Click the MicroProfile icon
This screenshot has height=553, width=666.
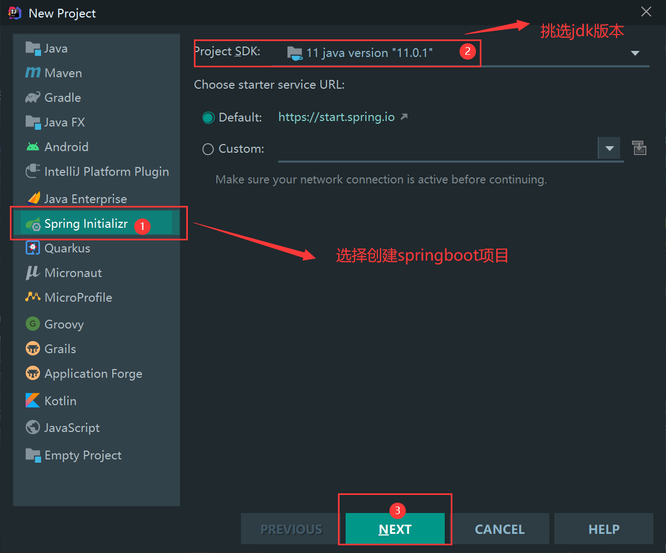point(33,297)
